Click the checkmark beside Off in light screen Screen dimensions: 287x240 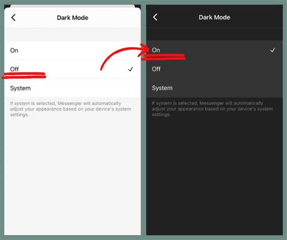pos(131,69)
